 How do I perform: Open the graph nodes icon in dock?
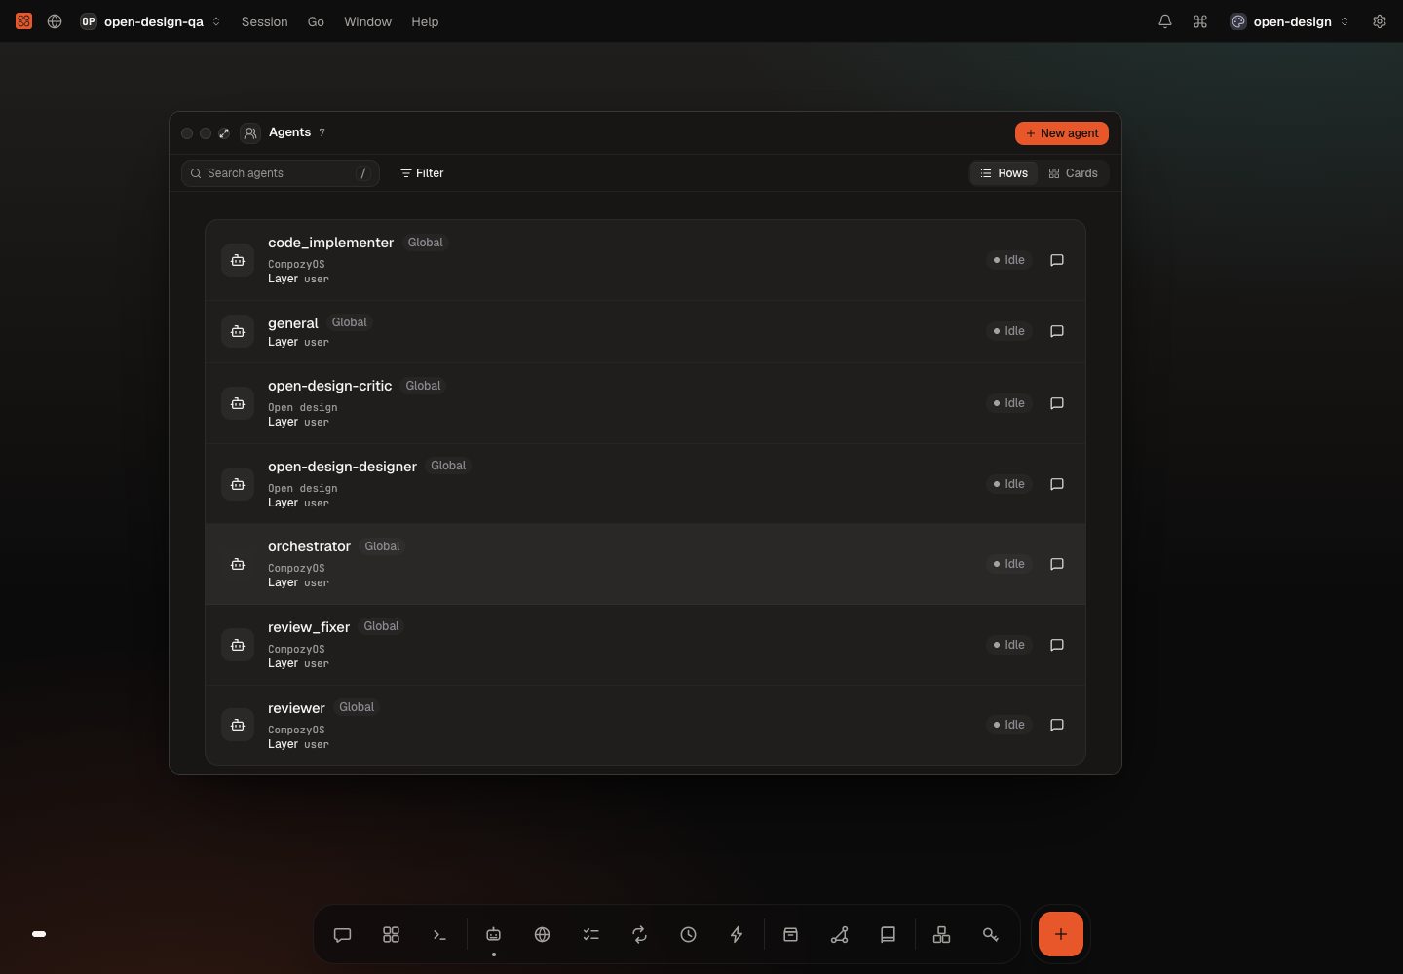tap(840, 934)
